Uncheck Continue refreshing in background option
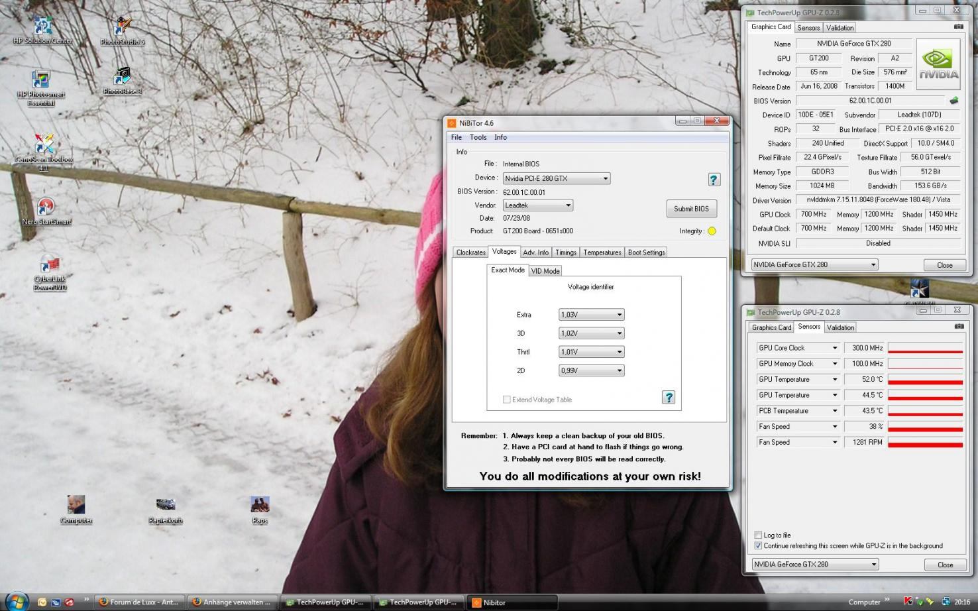The height and width of the screenshot is (611, 978). [x=758, y=546]
